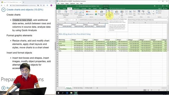Switch to the Dữ liệu bán hàng sheet
169x95 pixels.
tap(78, 88)
